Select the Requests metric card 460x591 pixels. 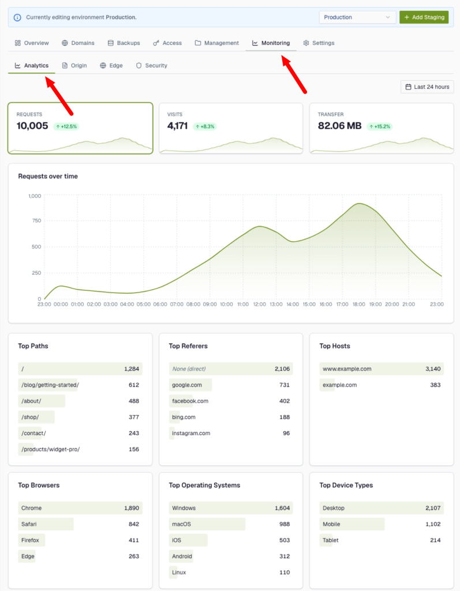pyautogui.click(x=80, y=128)
